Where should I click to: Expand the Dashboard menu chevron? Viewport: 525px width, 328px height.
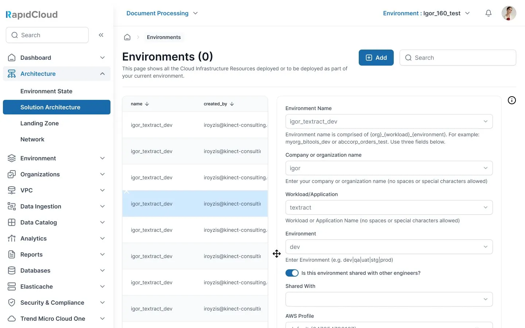click(x=102, y=58)
